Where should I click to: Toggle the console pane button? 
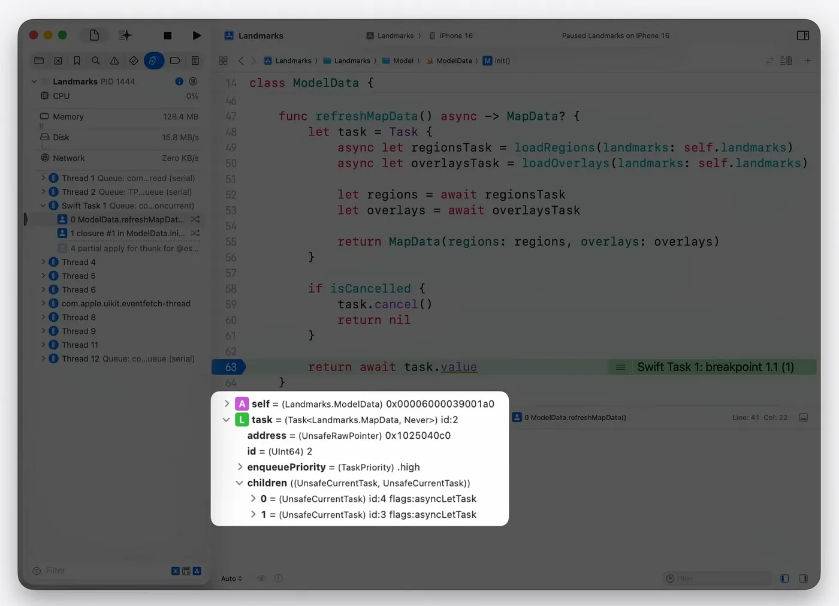pyautogui.click(x=804, y=578)
